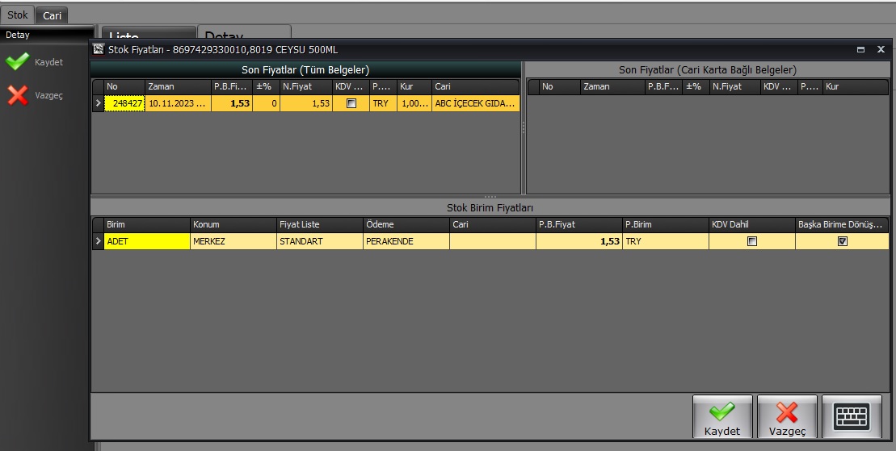Open the Fiyat Liste STANDART cell

pos(319,241)
